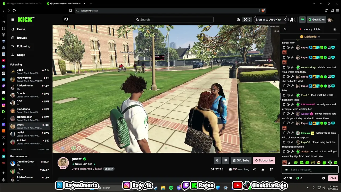The image size is (341, 192).
Task: Click the AeroKick AK logo icon
Action: pyautogui.click(x=293, y=19)
